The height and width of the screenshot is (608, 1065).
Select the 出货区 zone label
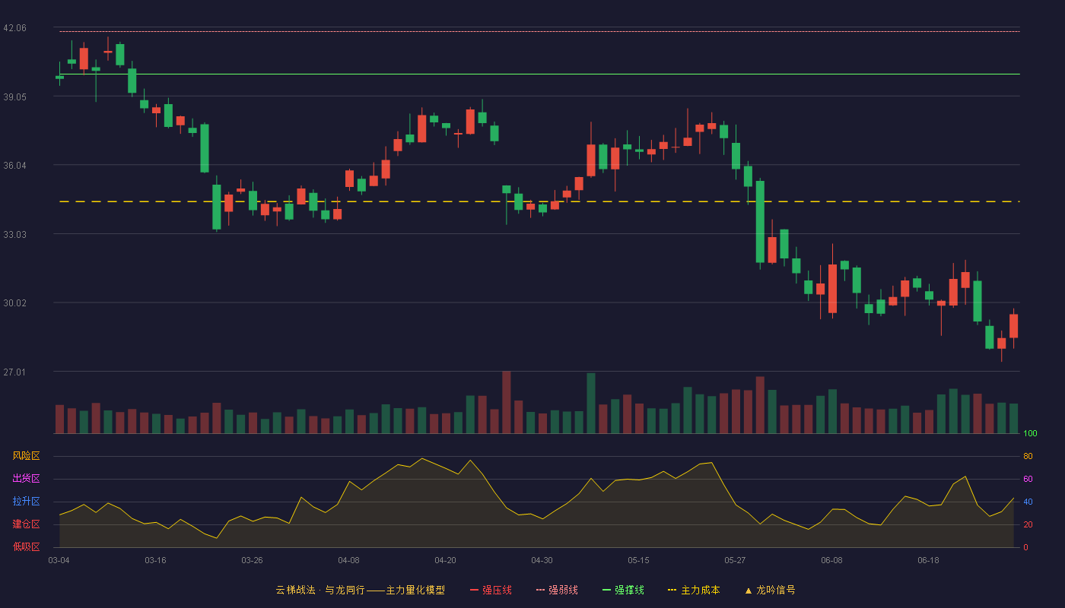(26, 479)
